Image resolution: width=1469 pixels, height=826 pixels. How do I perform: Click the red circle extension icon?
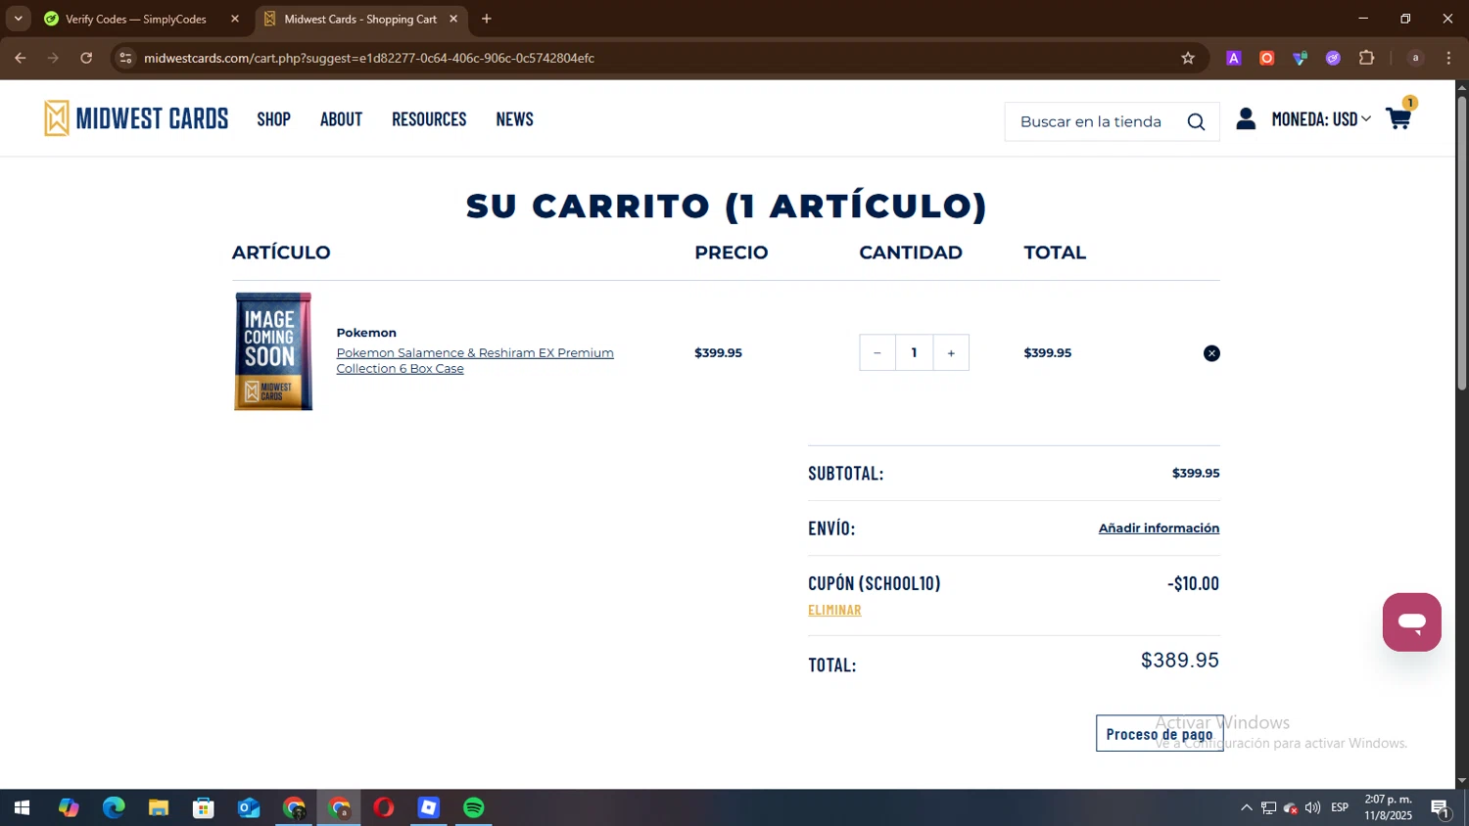click(1266, 58)
